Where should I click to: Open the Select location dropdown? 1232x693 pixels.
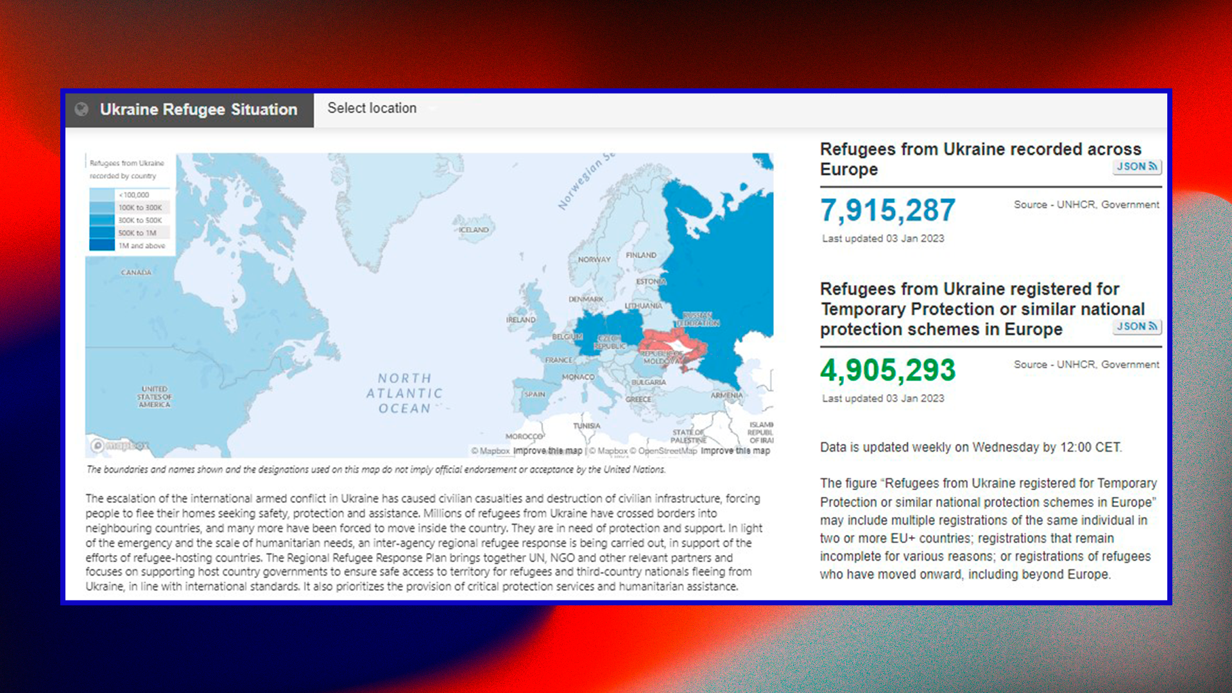[x=372, y=108]
